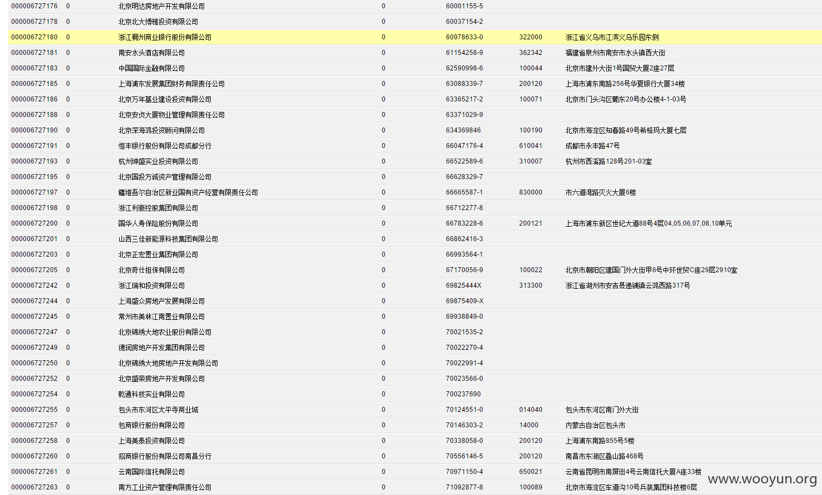Select company 南方工业资产管理有限责任公司
822x495 pixels.
coord(165,487)
